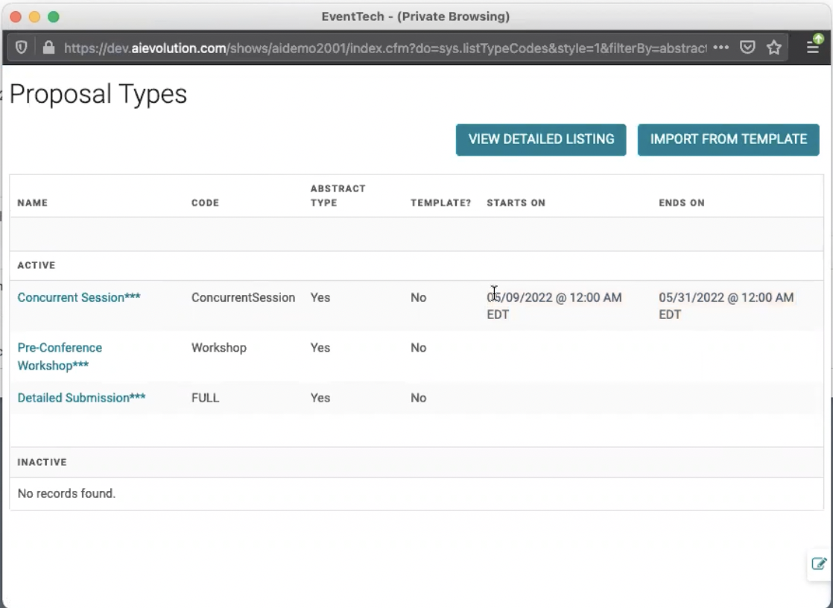The image size is (833, 608).
Task: Click the Name column header
Action: (32, 203)
